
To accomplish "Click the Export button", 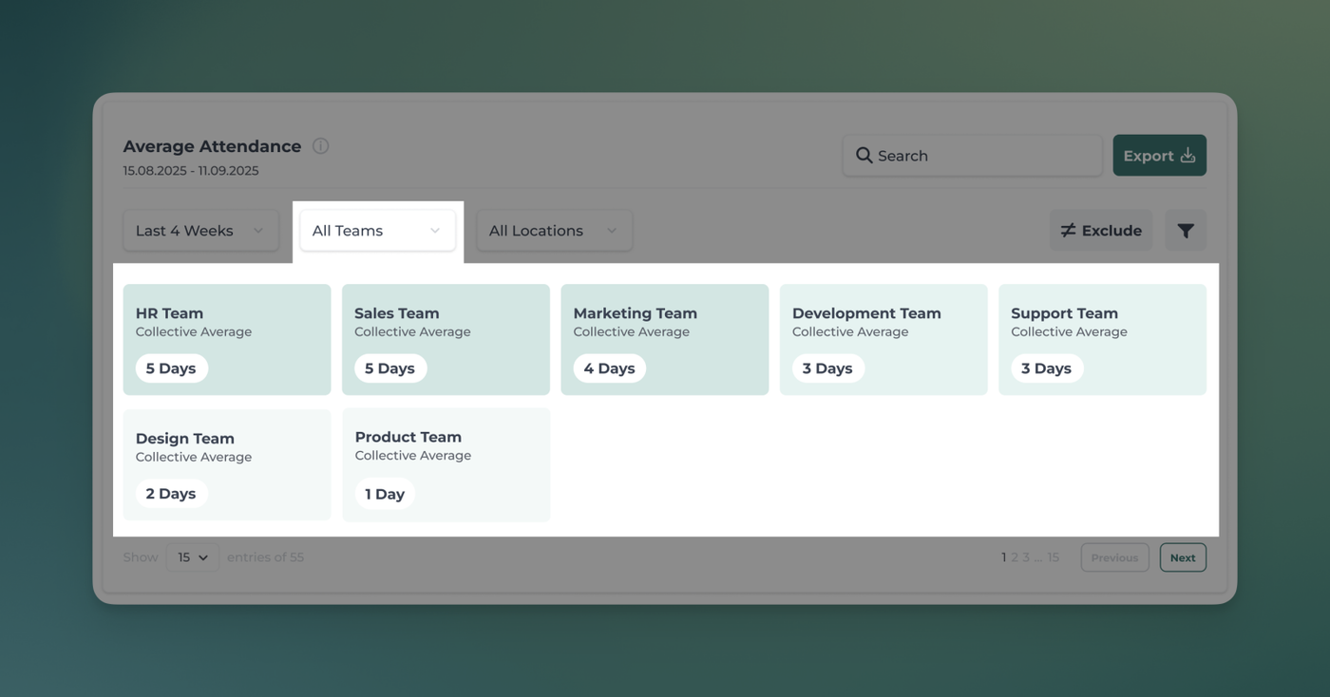I will pos(1159,156).
